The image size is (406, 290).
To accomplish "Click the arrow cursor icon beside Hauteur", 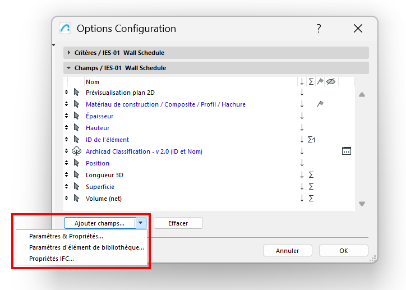I will (77, 128).
